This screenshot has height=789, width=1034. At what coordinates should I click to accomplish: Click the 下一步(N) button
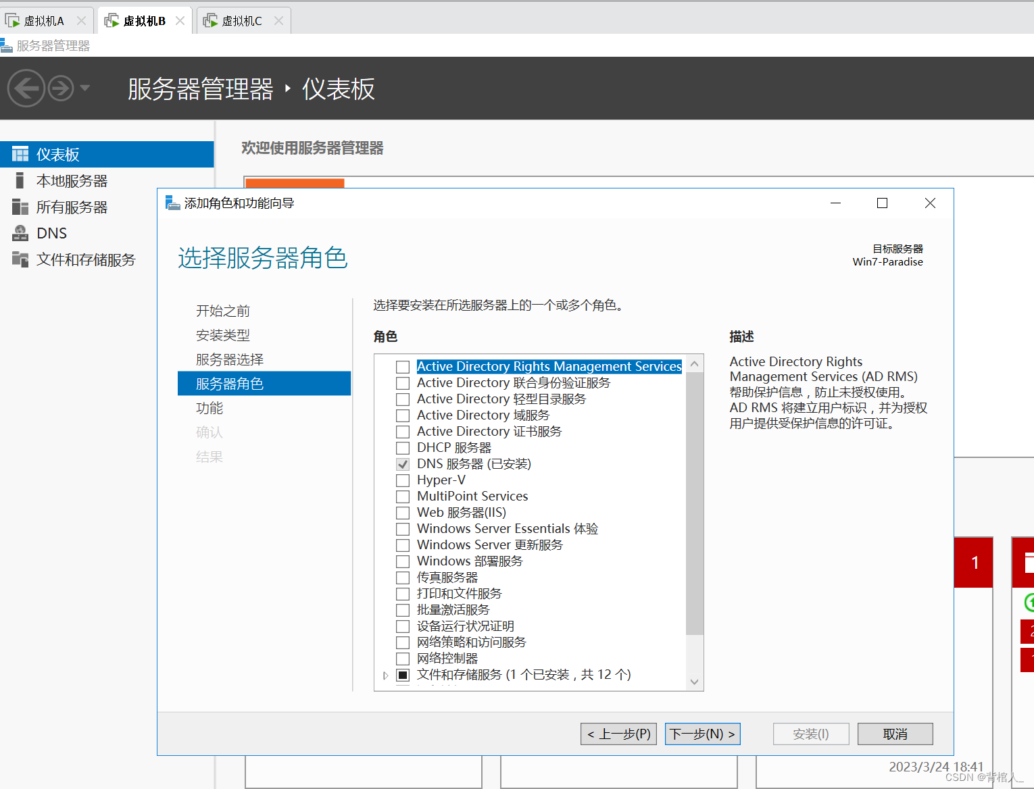coord(703,734)
